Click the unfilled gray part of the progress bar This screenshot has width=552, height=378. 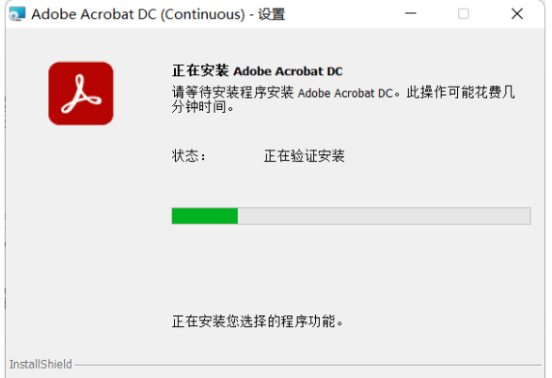point(384,215)
